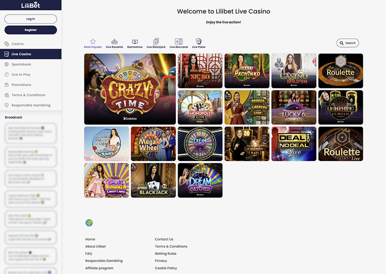Open the Gameshow category icon
The width and height of the screenshot is (386, 274).
coord(135,41)
